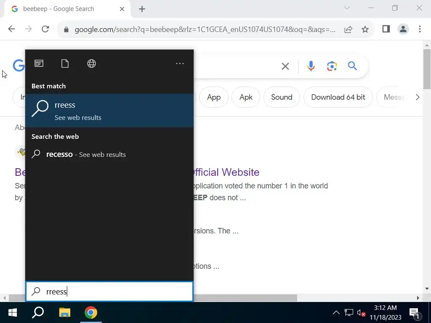
Task: Open a new Chrome tab
Action: (x=142, y=9)
